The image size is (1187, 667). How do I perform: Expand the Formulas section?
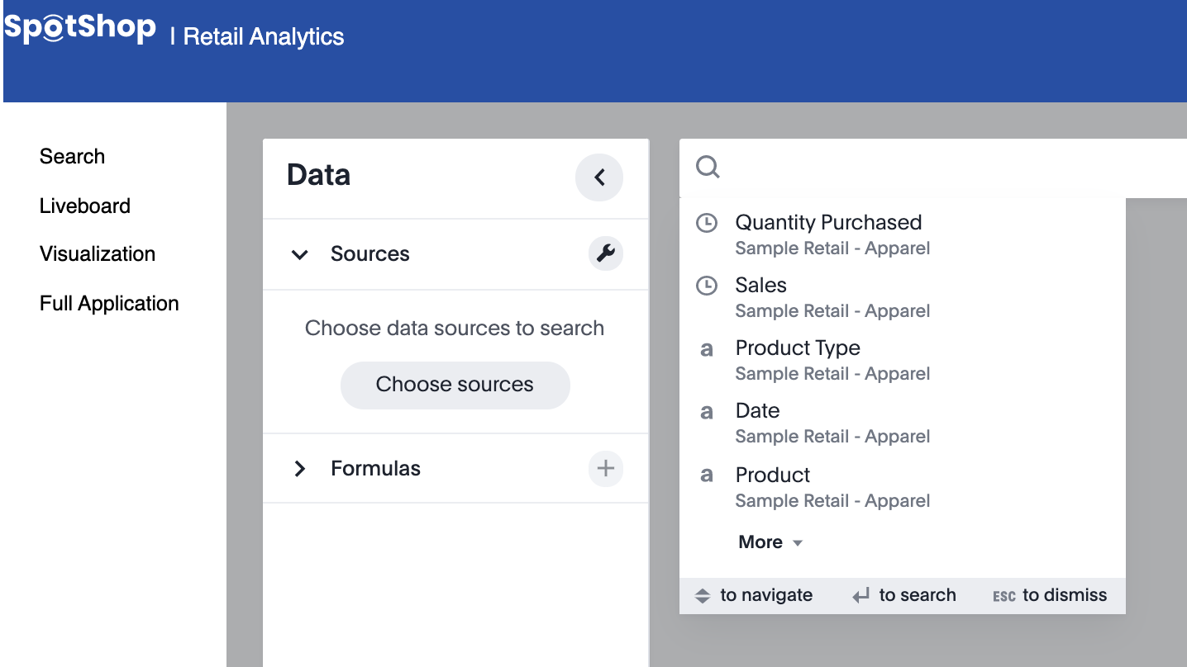300,469
